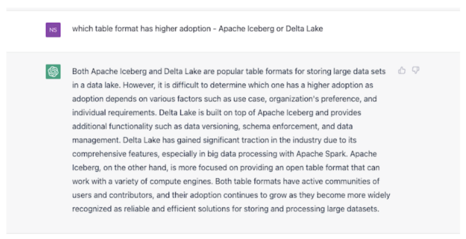Click the response's first line starting "Both Apache Iceberg"
Screen dimensions: 466x239
(229, 72)
